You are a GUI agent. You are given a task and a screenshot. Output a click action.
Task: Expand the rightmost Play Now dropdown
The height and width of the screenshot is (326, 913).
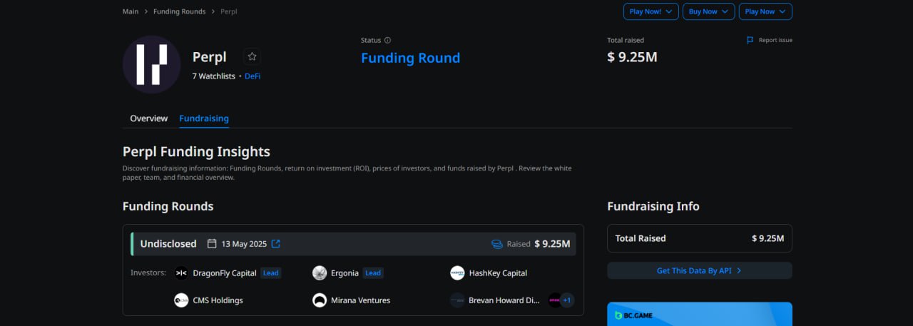(x=765, y=11)
